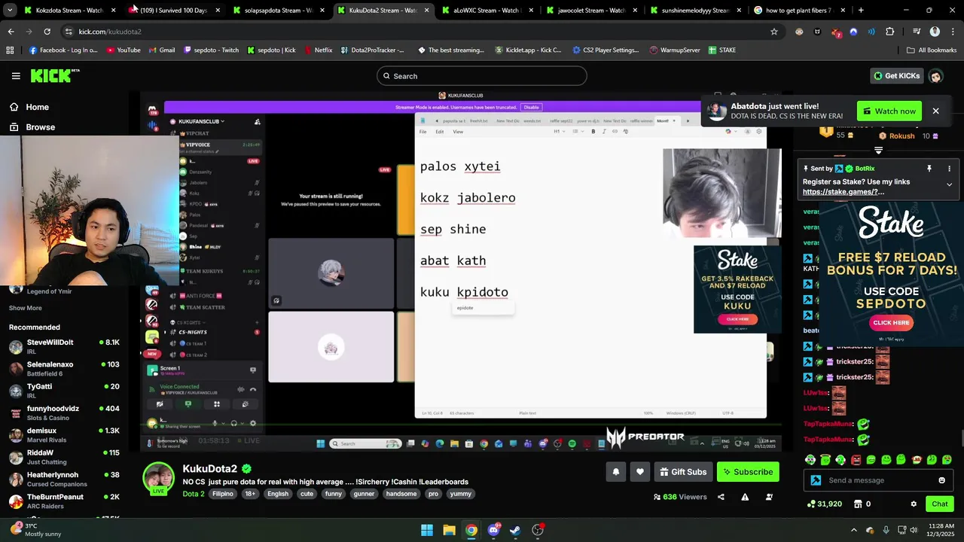This screenshot has width=964, height=542.
Task: Open pinned message three-dot options
Action: point(949,169)
